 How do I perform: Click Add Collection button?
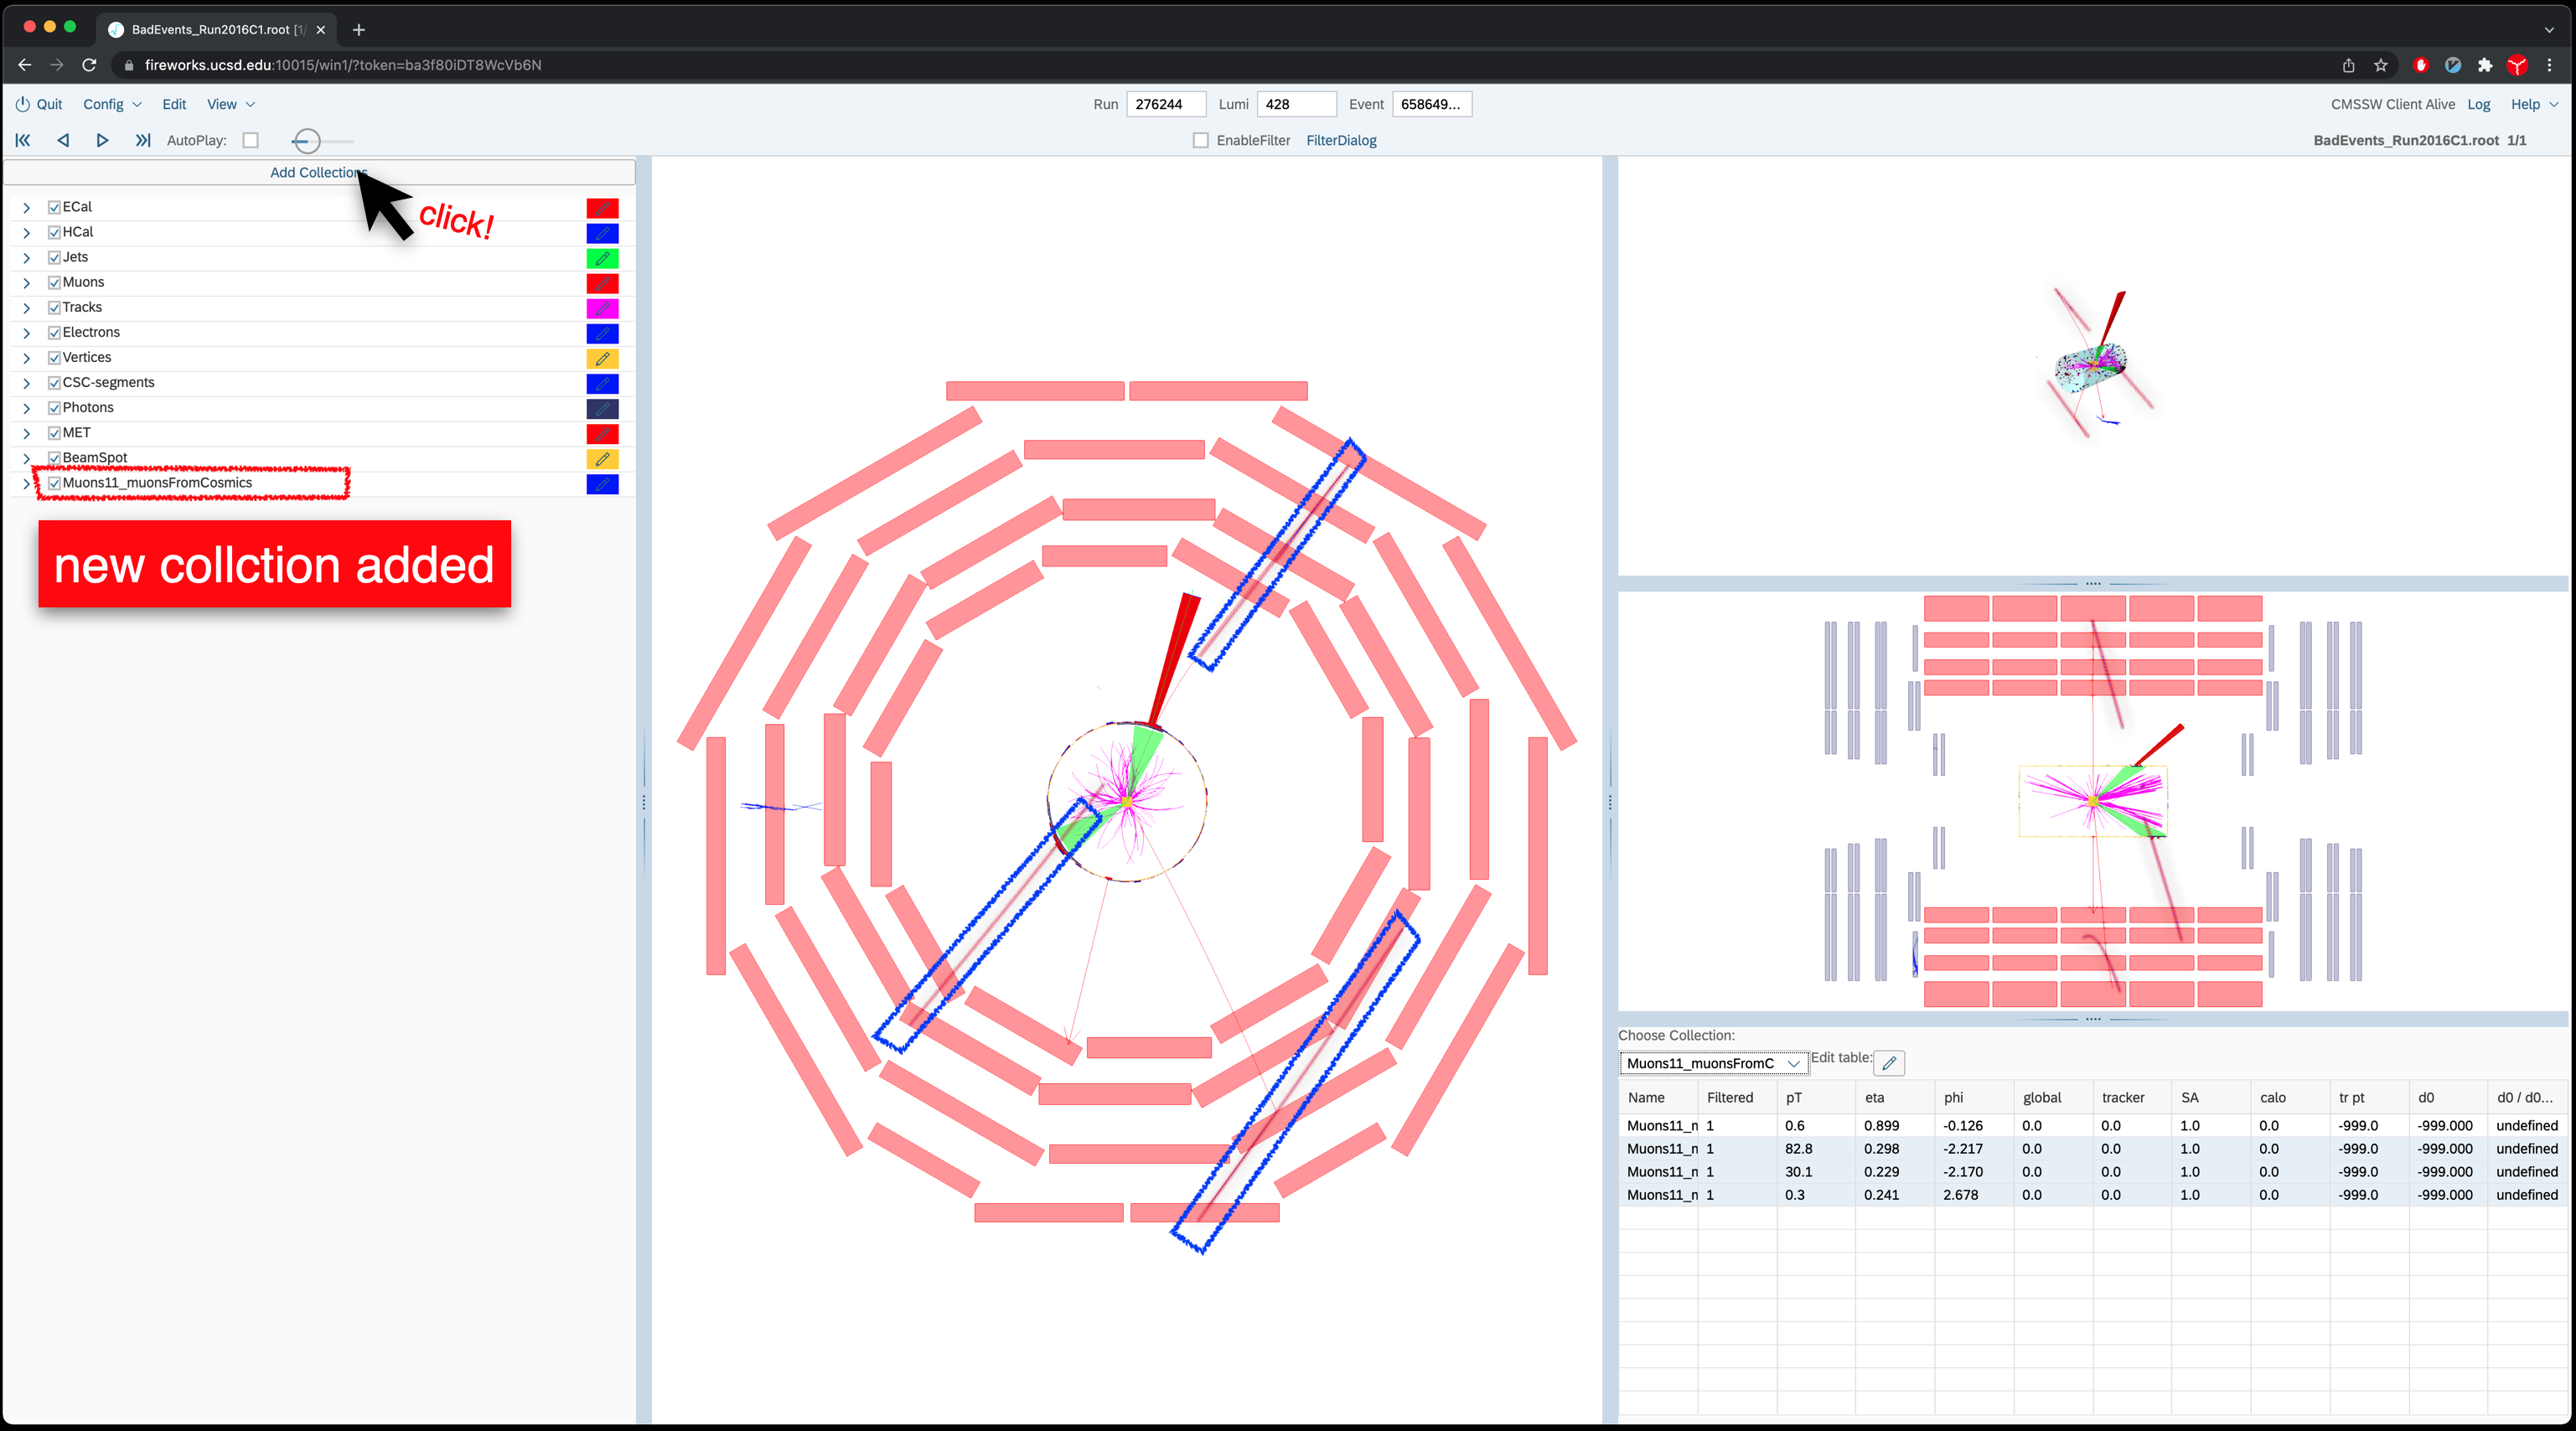point(319,172)
